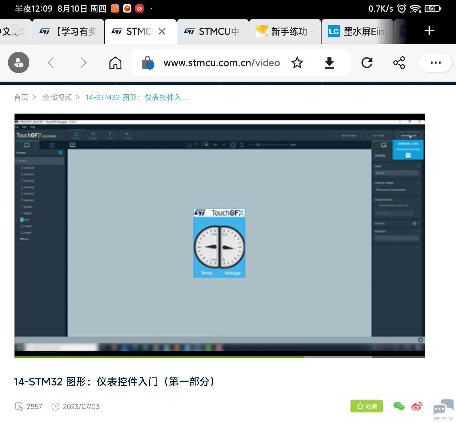Tap the Wi-Fi status icon
The image size is (456, 423).
[416, 9]
